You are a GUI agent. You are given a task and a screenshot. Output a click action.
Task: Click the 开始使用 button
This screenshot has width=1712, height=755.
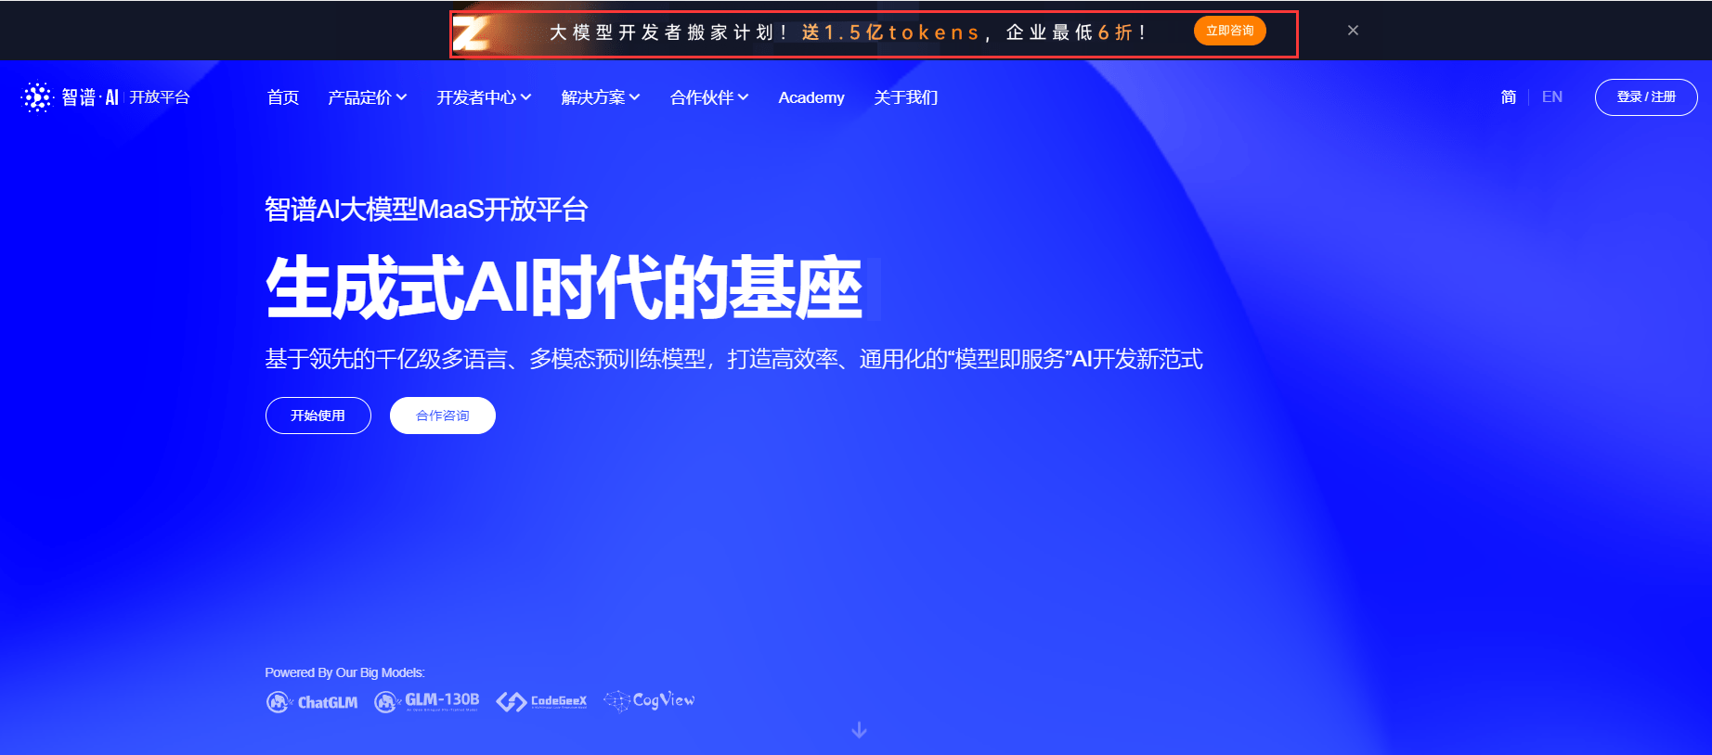pos(318,416)
